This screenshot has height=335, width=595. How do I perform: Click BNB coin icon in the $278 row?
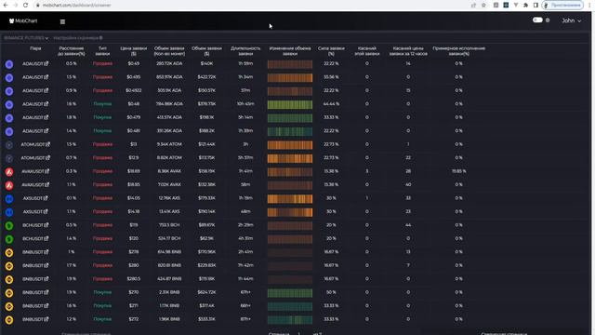9,252
